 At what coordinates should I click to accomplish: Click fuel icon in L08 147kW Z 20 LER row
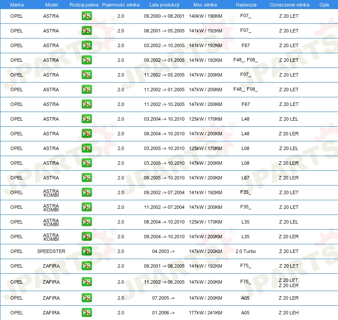click(86, 163)
